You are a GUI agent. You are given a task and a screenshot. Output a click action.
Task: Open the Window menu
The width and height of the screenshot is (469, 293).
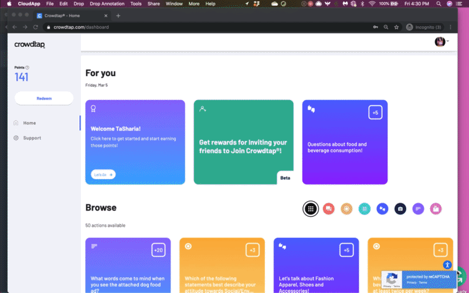point(174,4)
